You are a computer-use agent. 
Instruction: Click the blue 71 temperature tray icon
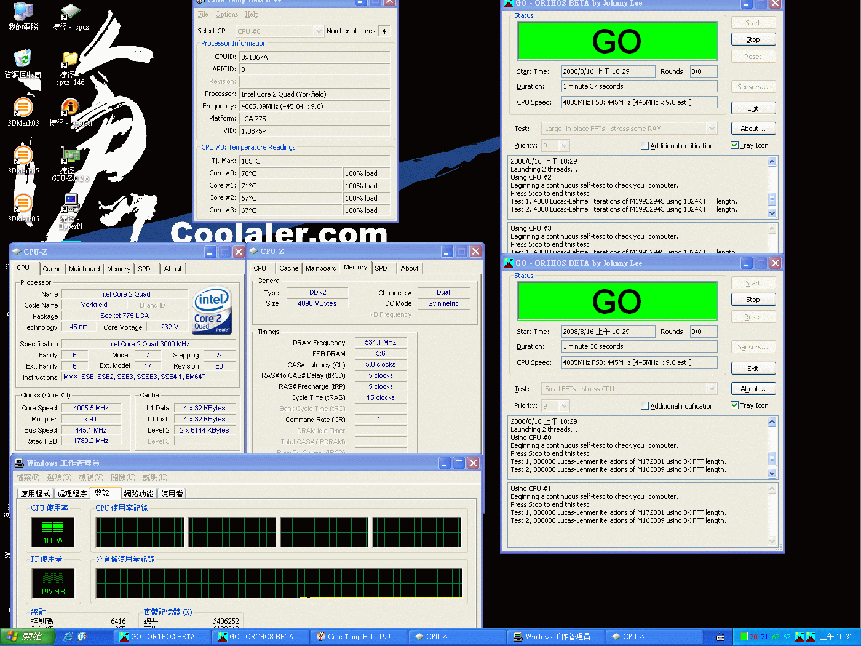tap(764, 637)
